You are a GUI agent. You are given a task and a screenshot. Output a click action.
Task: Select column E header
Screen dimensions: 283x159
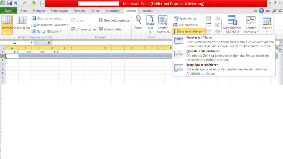(x=65, y=48)
